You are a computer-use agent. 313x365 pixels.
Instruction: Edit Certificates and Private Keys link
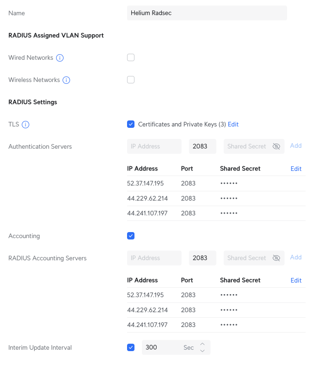click(233, 124)
